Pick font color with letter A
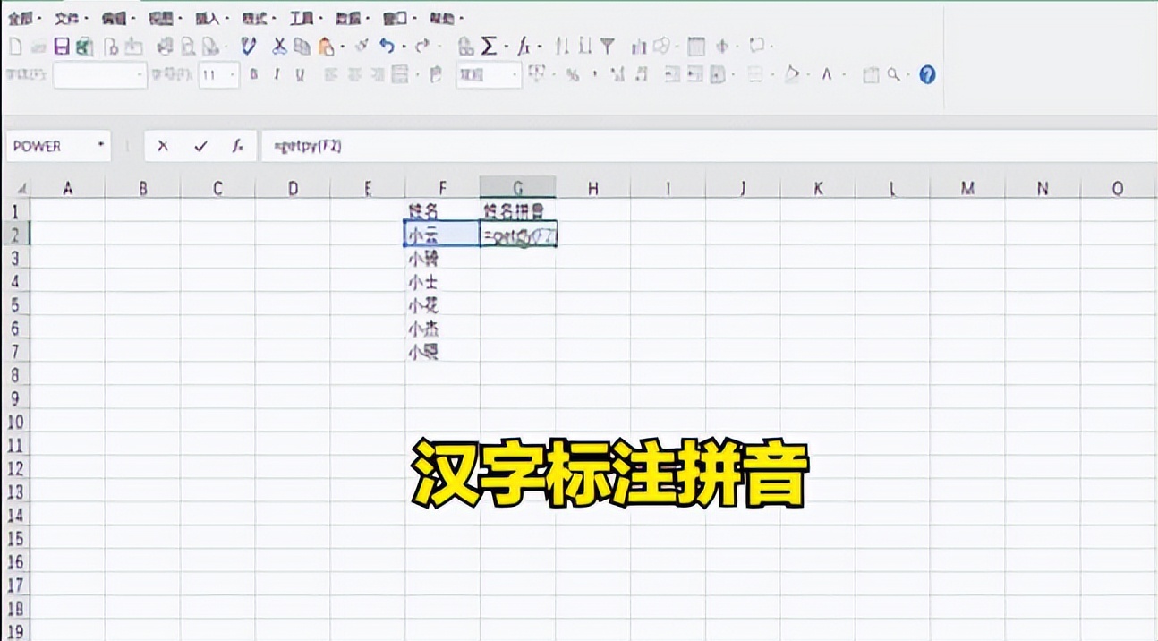1158x641 pixels. click(x=826, y=75)
